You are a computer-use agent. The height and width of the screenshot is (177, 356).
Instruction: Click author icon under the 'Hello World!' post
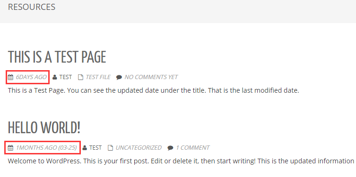coord(85,148)
